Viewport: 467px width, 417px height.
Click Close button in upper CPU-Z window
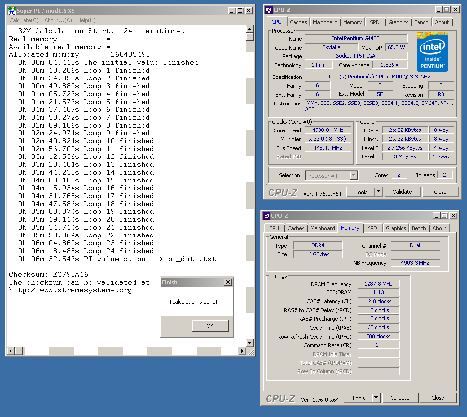(440, 192)
